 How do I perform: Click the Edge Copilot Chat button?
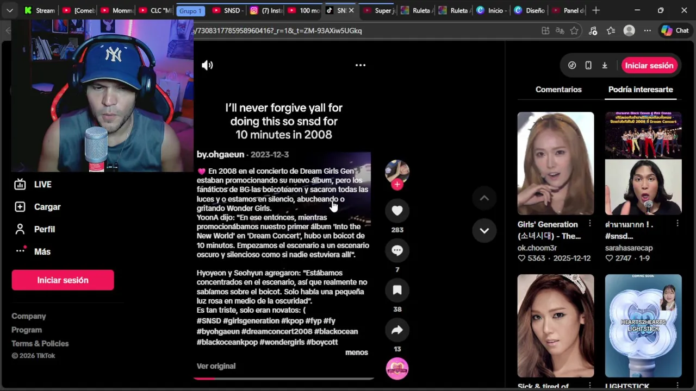675,31
